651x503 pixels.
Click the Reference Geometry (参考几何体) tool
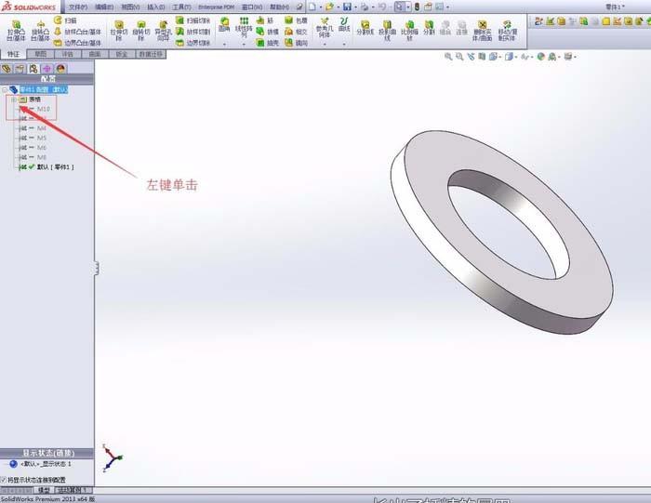(x=325, y=28)
